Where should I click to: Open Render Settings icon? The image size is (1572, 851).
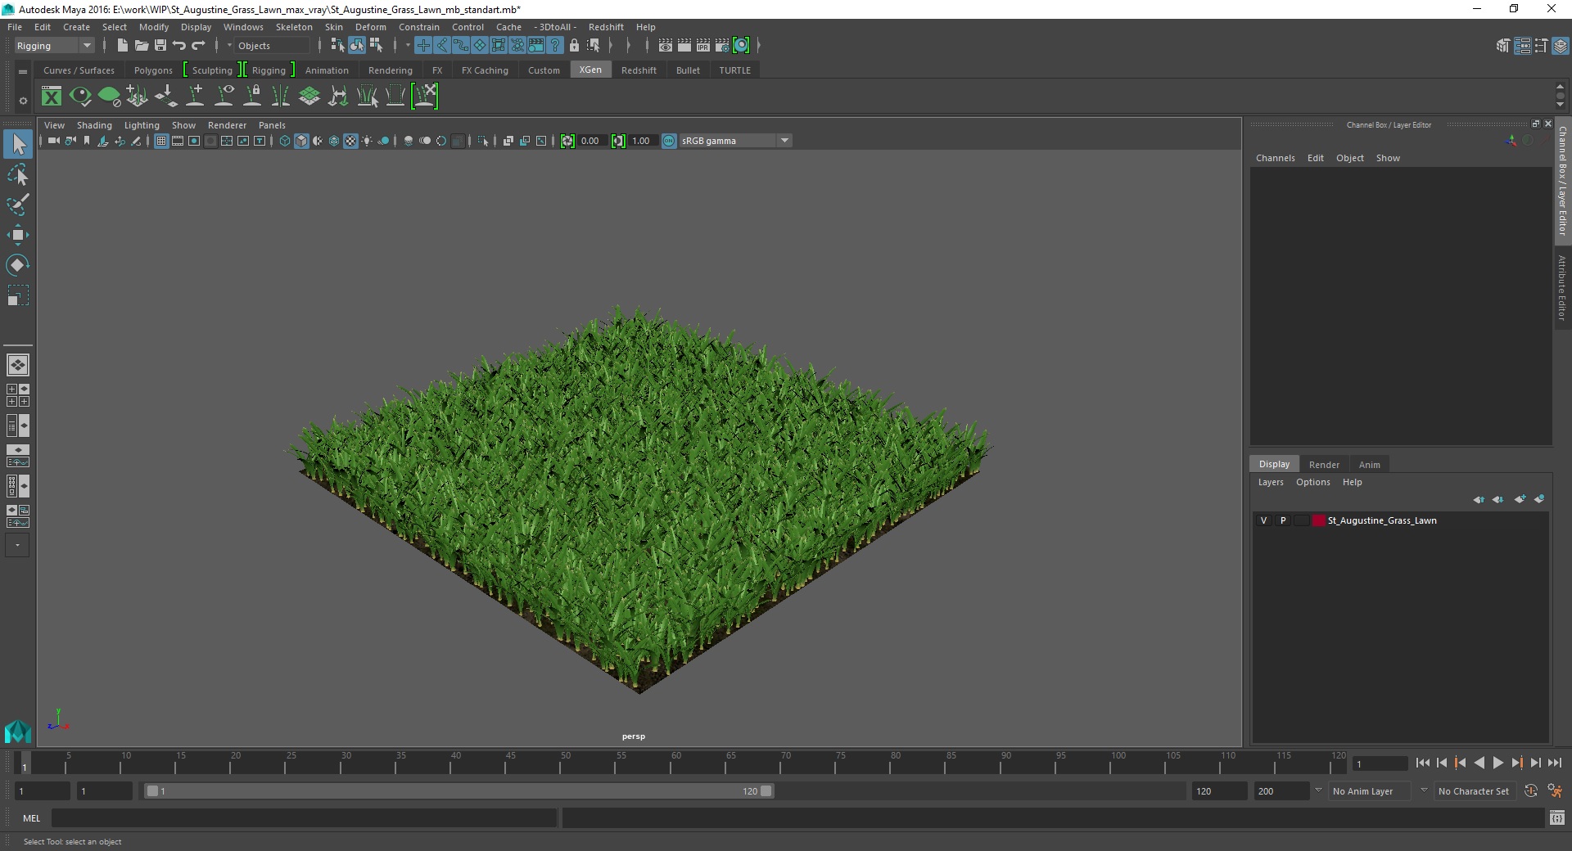pyautogui.click(x=722, y=46)
